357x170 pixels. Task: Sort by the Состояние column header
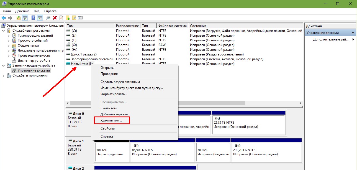[x=245, y=26]
